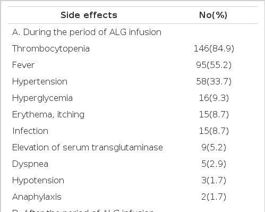
Task: Select the 'Erythema, itching' row label
Action: [48, 115]
